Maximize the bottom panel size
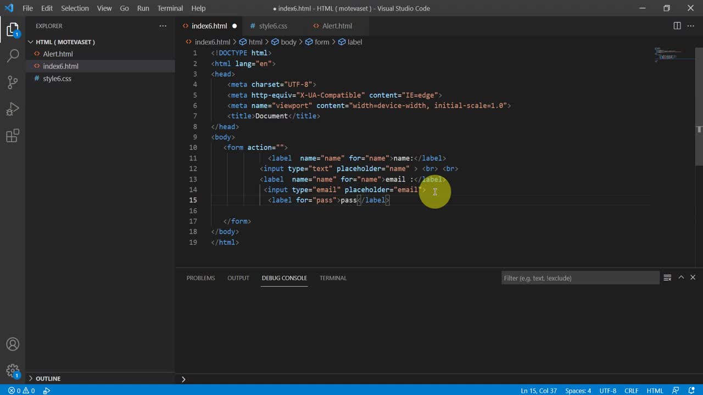Screen dimensions: 703x395 [x=681, y=278]
